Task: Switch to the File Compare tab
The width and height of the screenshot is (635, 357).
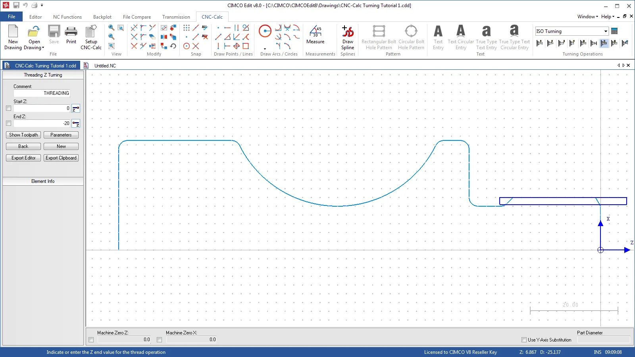Action: click(x=137, y=17)
